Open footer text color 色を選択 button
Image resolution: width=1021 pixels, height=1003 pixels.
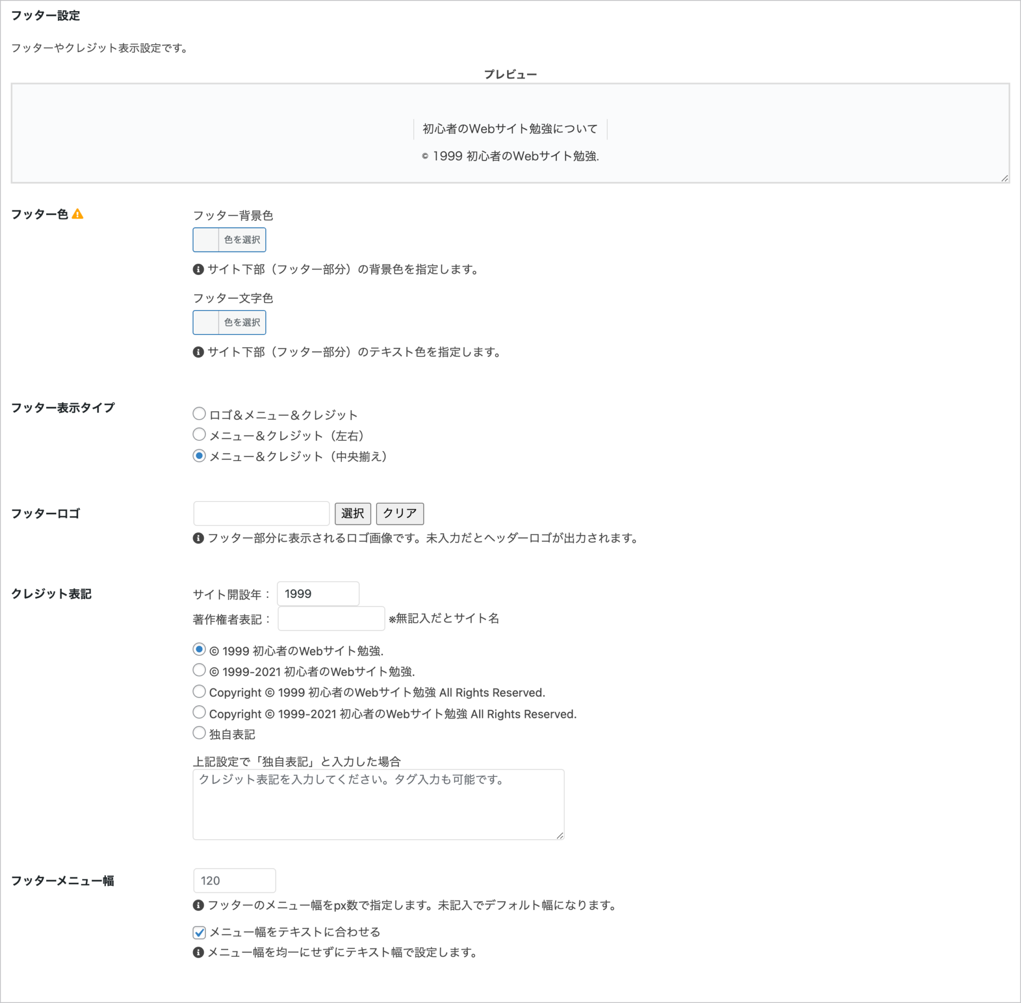tap(242, 322)
